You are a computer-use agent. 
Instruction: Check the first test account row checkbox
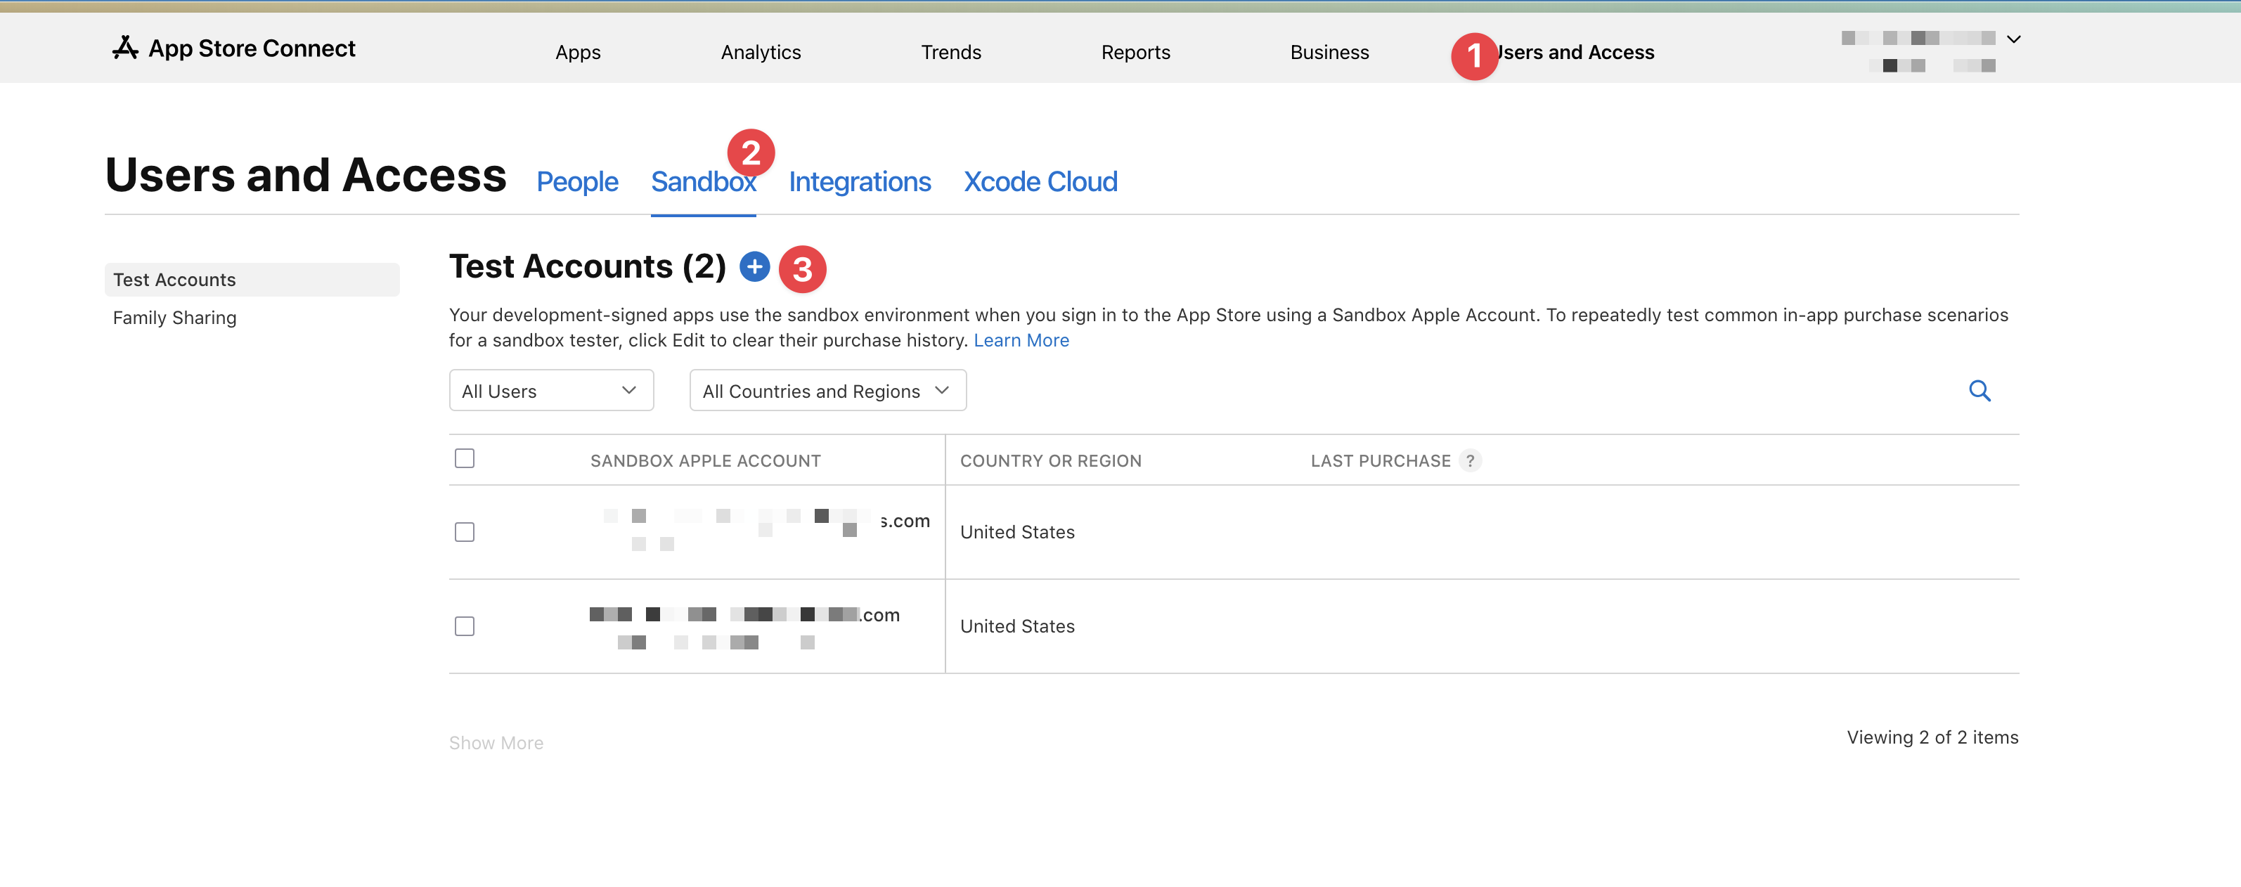[x=465, y=532]
